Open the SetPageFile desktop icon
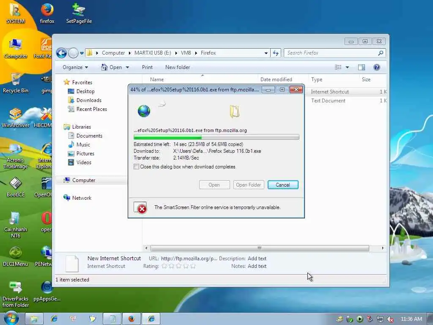 pos(79,13)
